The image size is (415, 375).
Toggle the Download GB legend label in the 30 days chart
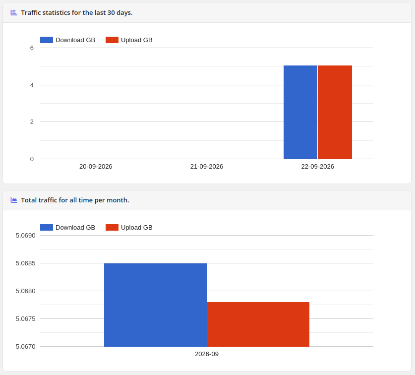[75, 40]
